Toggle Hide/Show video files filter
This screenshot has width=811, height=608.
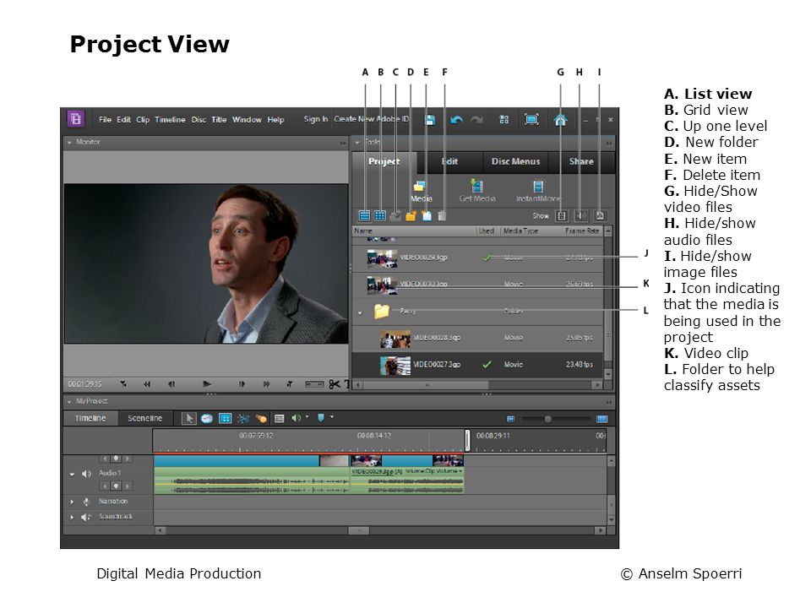click(x=562, y=215)
